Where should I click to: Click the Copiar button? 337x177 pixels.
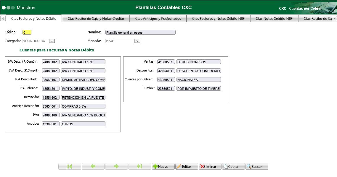pyautogui.click(x=233, y=166)
